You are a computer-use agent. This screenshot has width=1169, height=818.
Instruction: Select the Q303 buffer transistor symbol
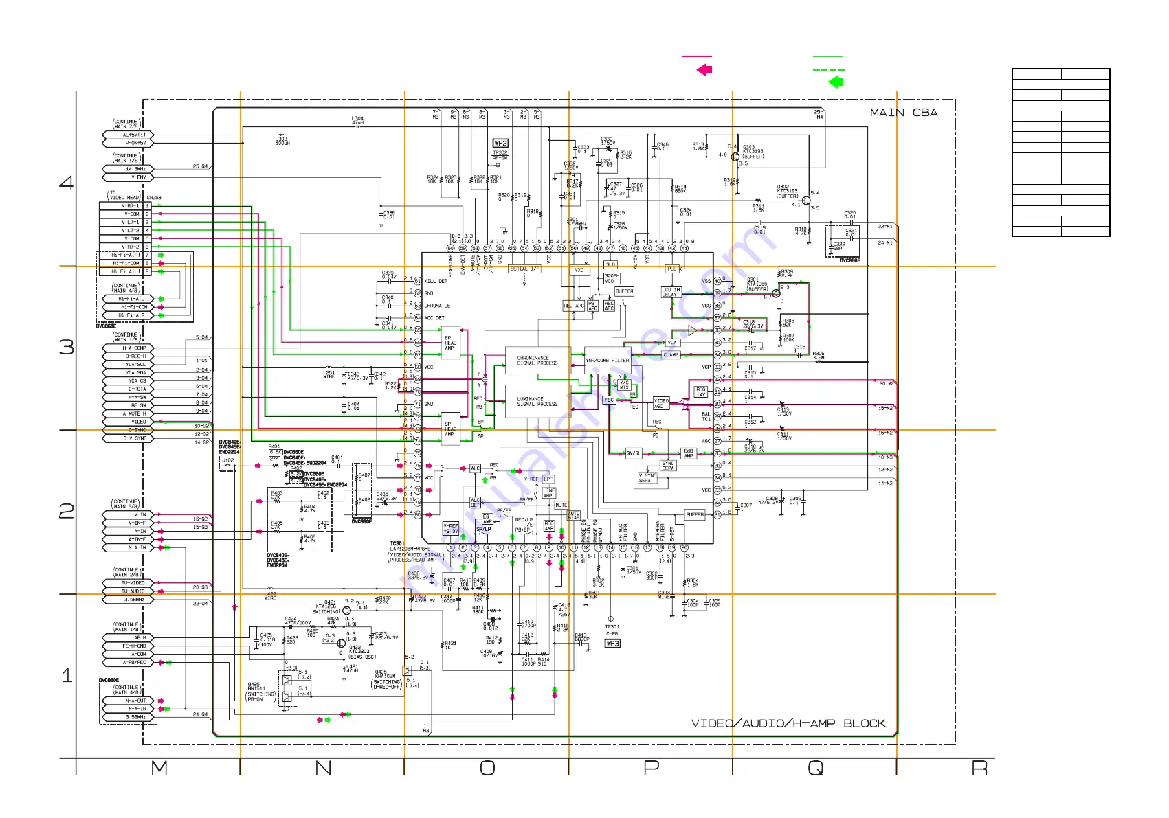click(736, 157)
